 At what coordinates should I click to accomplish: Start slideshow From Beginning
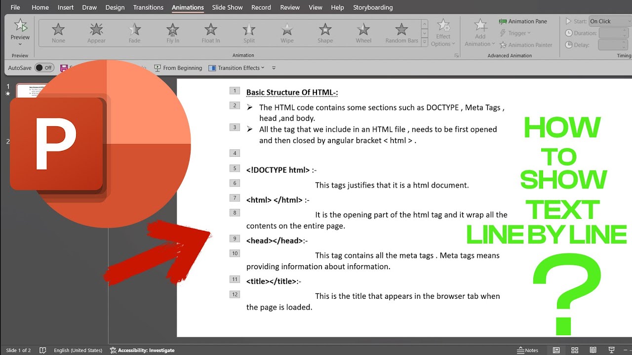pyautogui.click(x=178, y=68)
